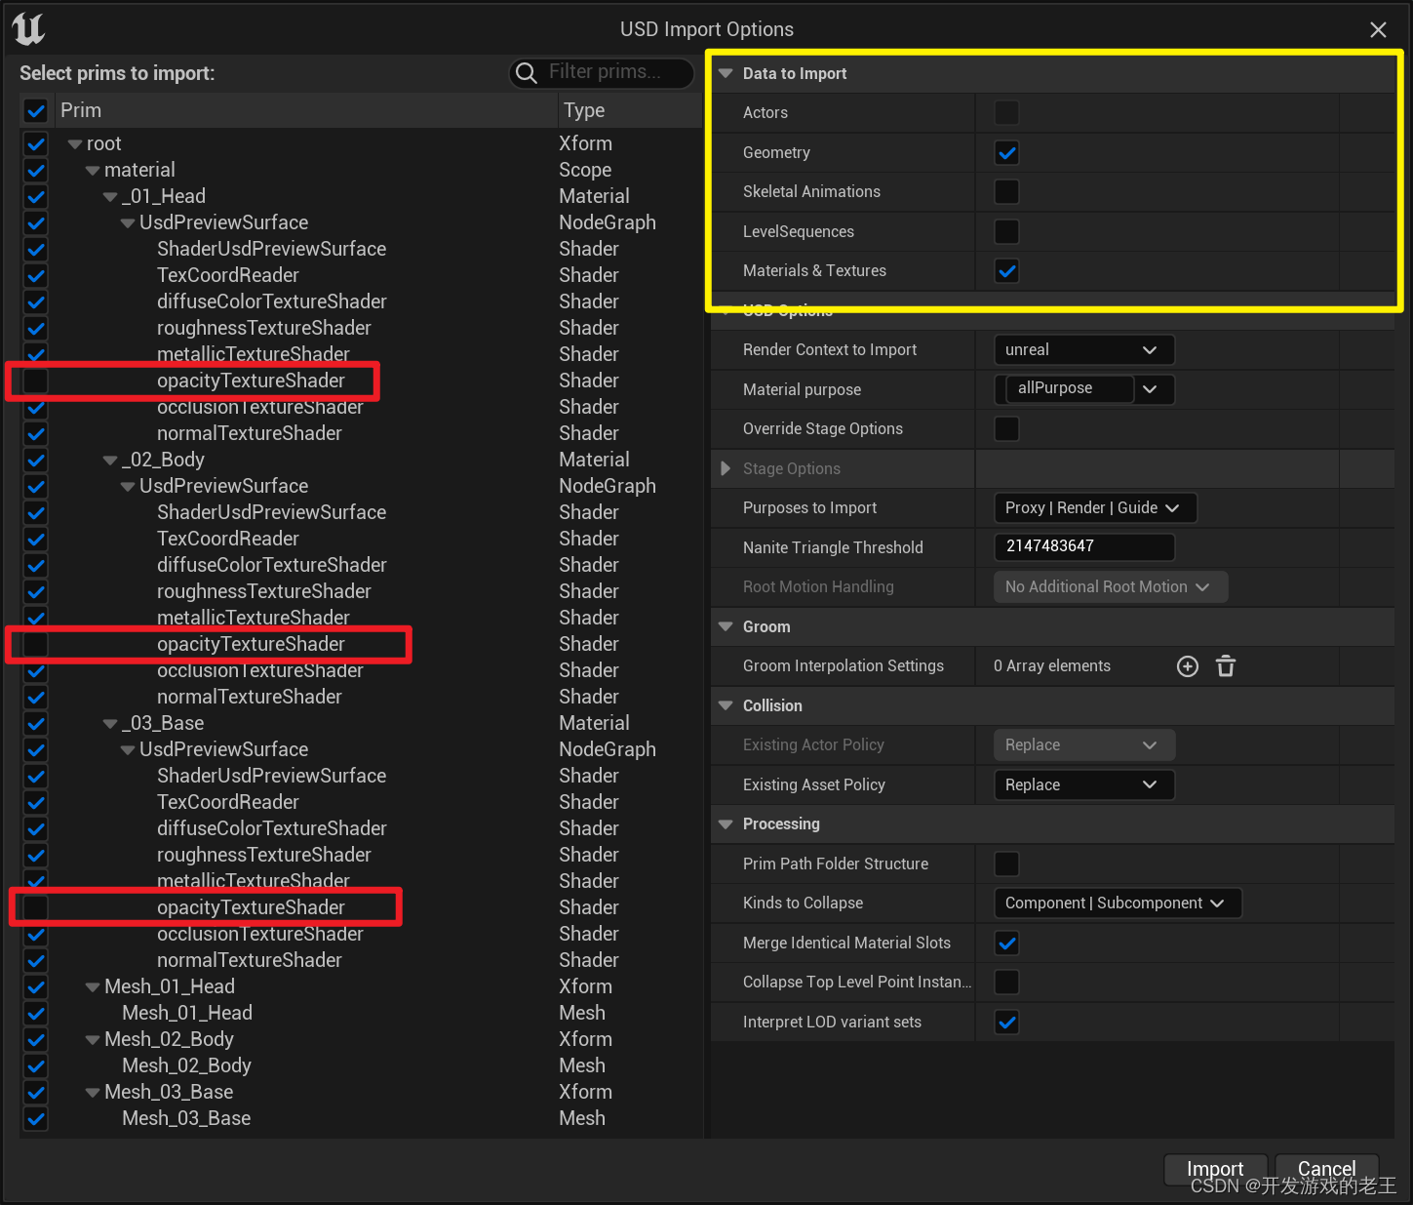Collapse the material scope tree node
The width and height of the screenshot is (1413, 1205).
coord(93,171)
